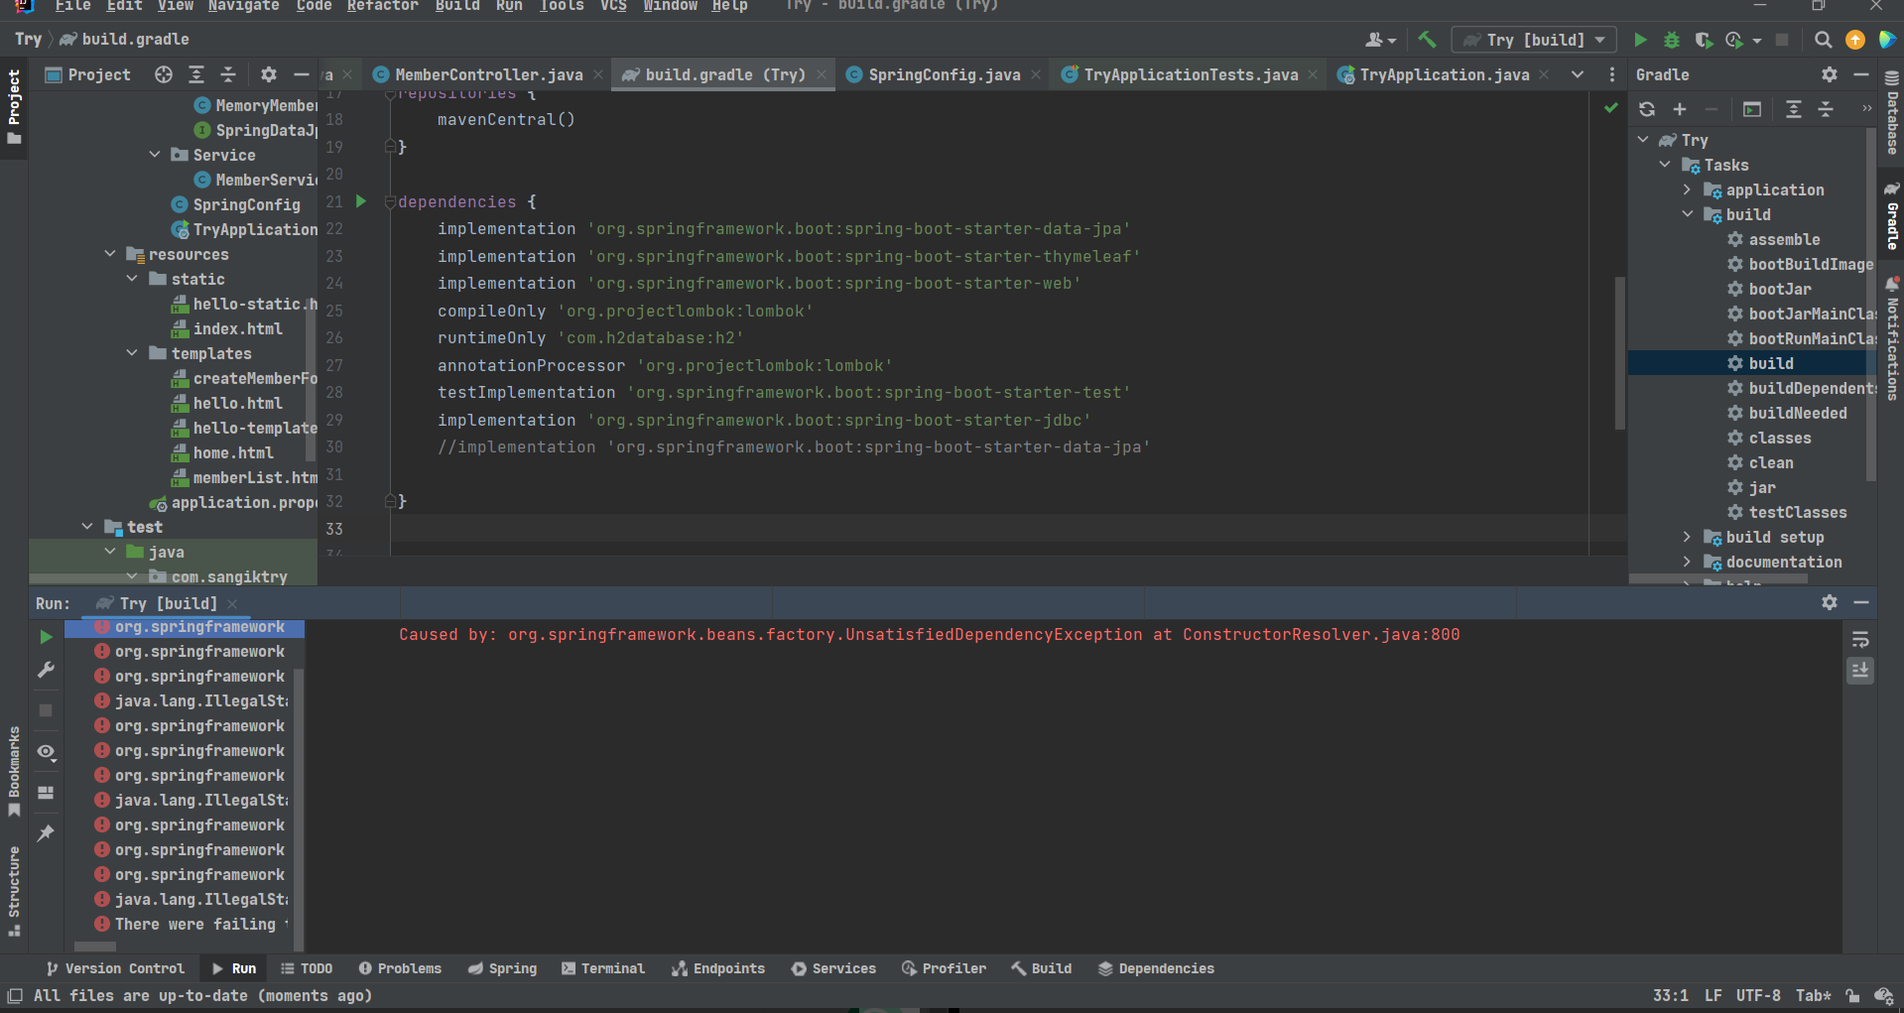This screenshot has width=1904, height=1013.
Task: Collapse the test folder in project tree
Action: [87, 527]
